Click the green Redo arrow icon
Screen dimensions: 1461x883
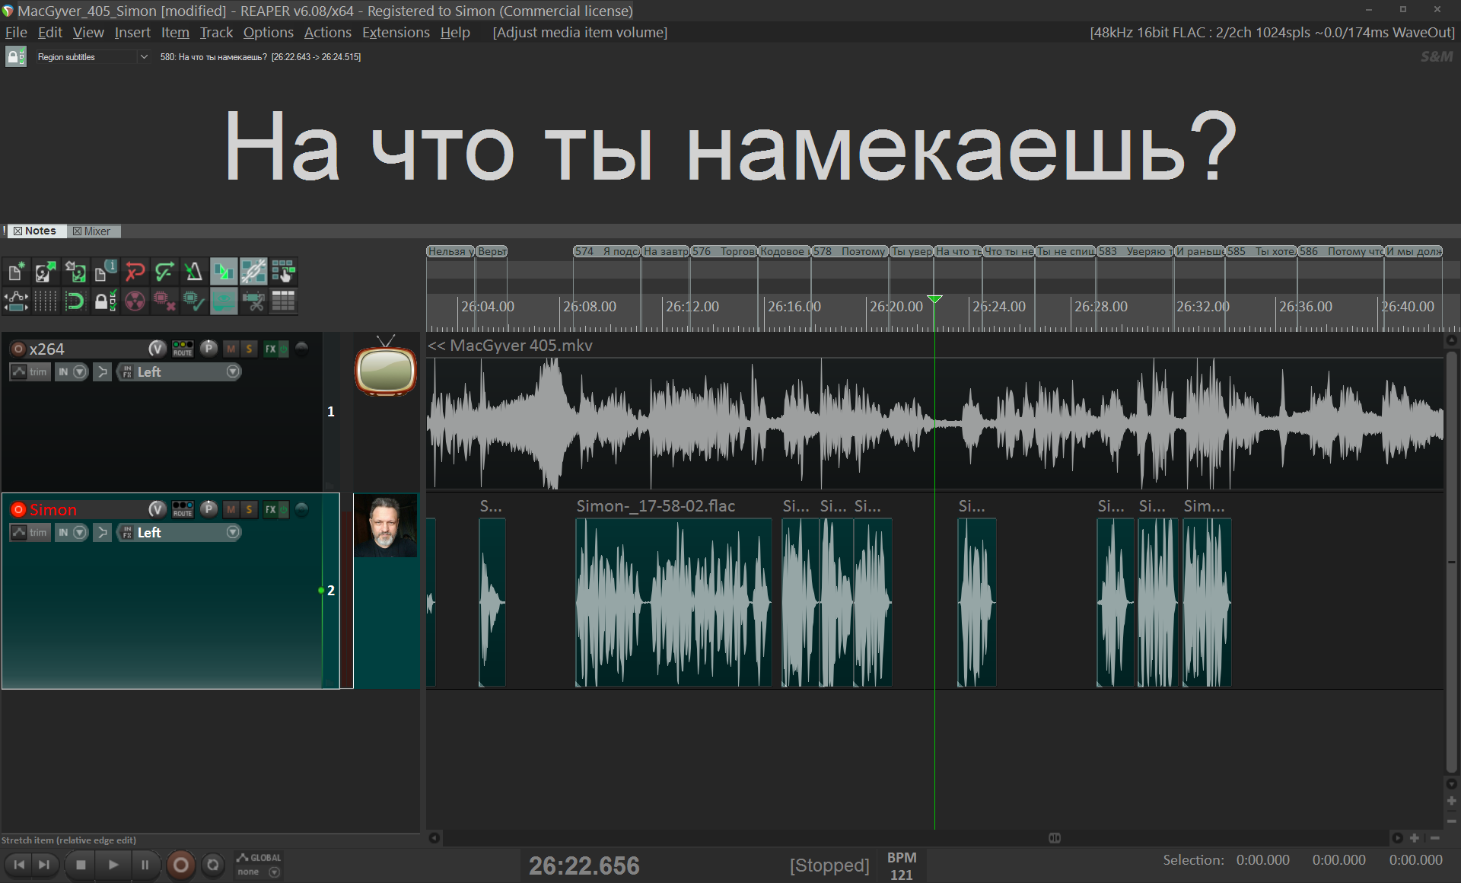pyautogui.click(x=164, y=272)
